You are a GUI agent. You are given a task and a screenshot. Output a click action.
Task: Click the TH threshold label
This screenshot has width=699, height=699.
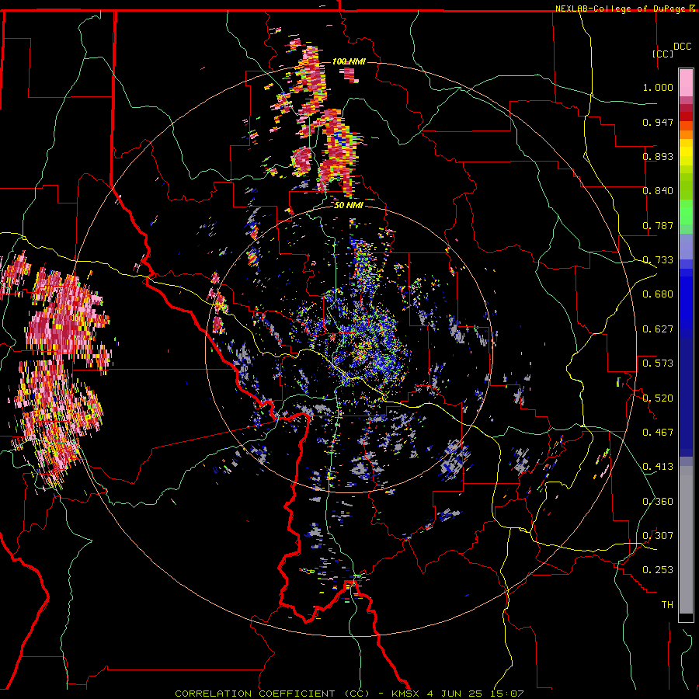tap(667, 605)
